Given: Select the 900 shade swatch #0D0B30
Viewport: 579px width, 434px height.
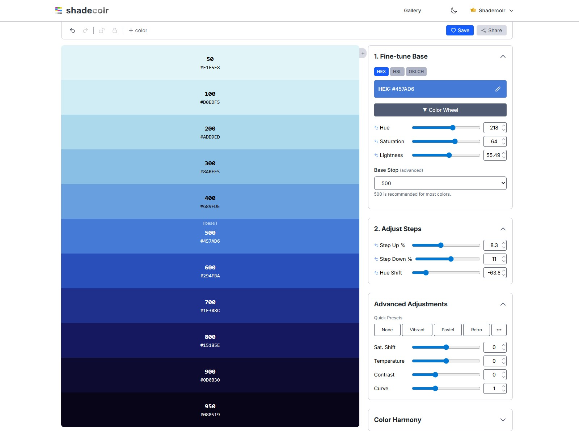Looking at the screenshot, I should tap(210, 375).
